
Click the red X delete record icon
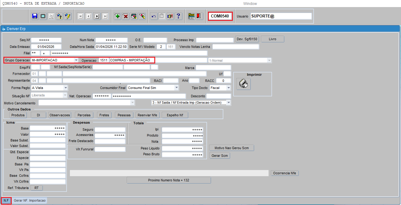tap(126, 16)
